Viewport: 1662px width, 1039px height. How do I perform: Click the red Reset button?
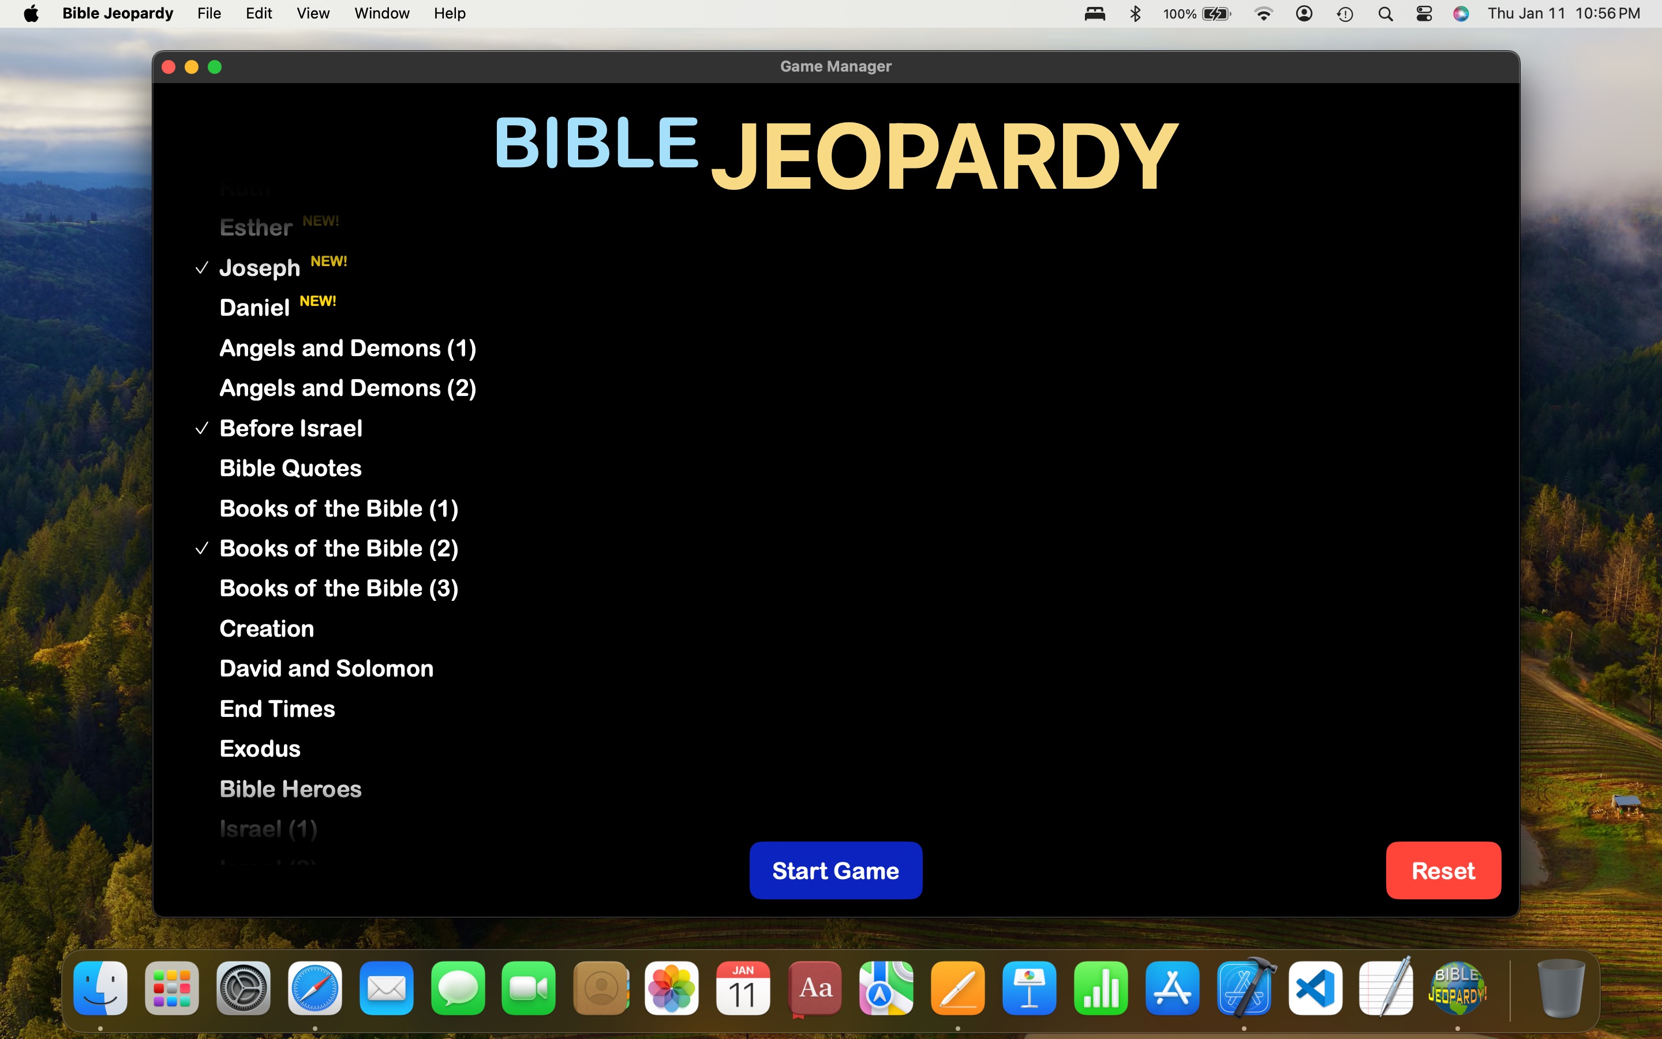click(1443, 870)
